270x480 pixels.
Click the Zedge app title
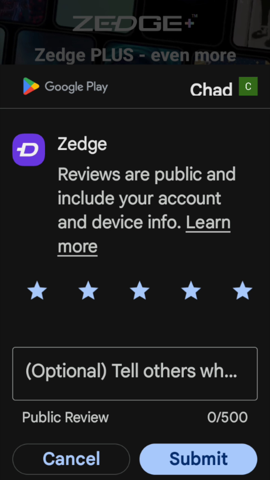pos(82,144)
